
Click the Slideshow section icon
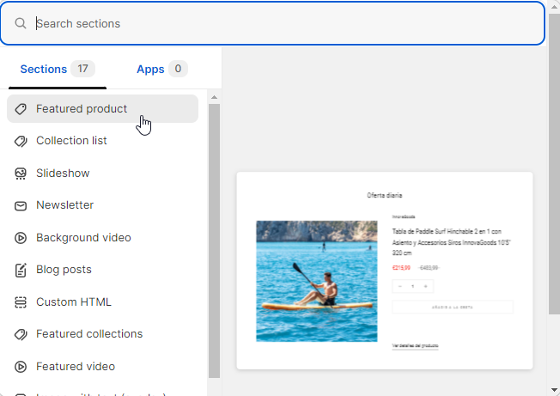coord(21,174)
